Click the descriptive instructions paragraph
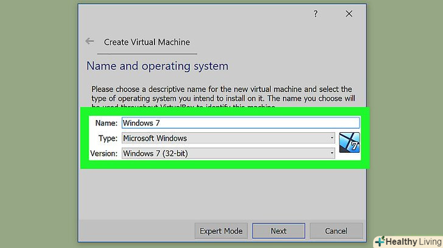Screen dimensions: 443x248 tap(221, 94)
